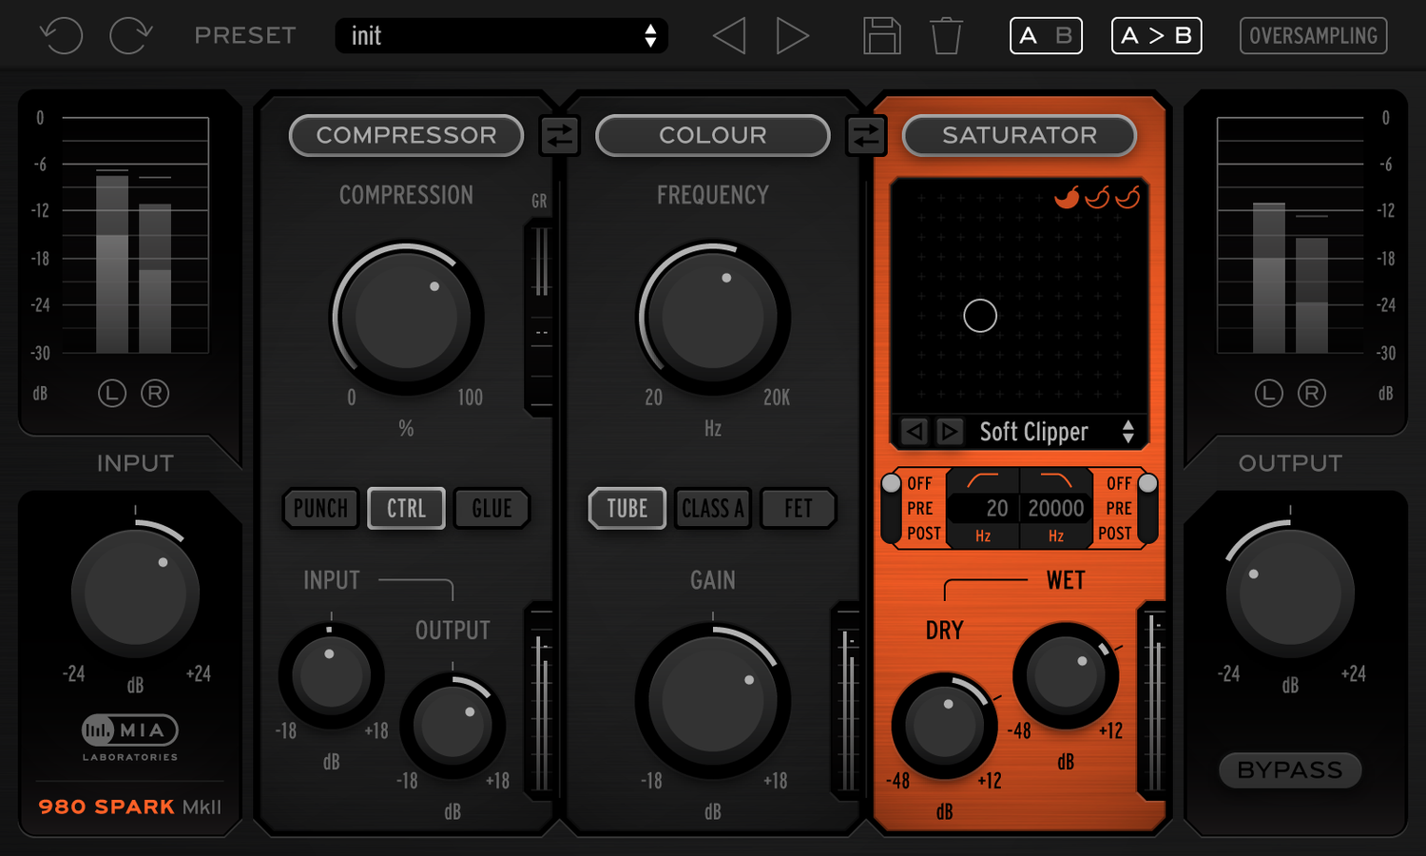Click the 20000 Hz low-pass frequency field
Image resolution: width=1426 pixels, height=856 pixels.
[1055, 509]
